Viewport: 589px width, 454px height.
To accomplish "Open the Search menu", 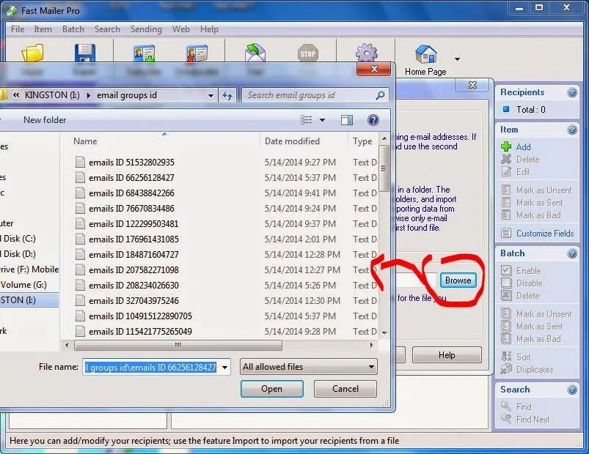I will click(107, 29).
